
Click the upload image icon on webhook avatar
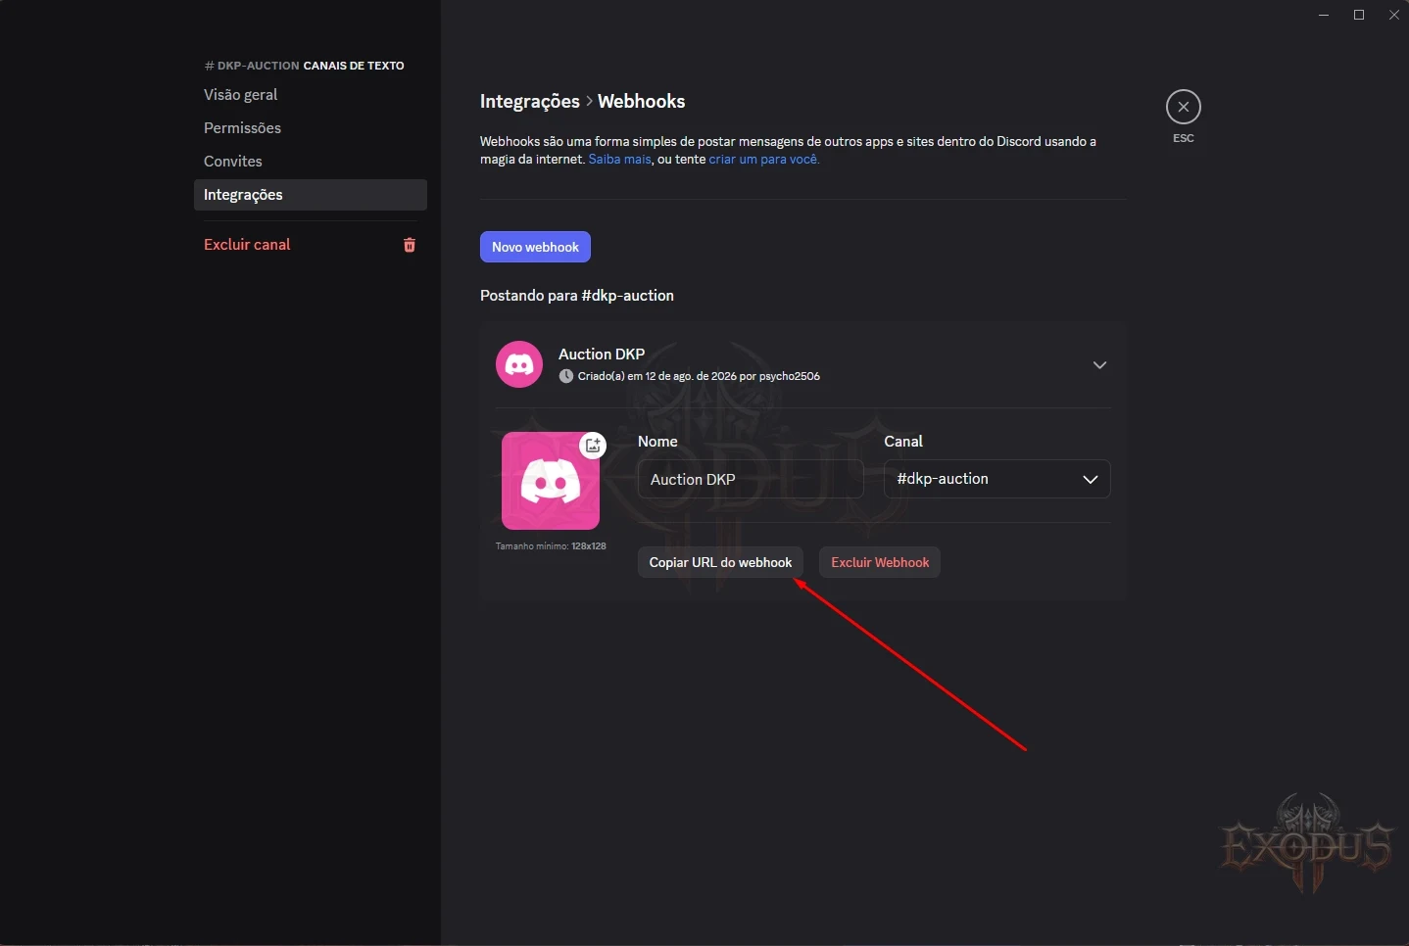pos(593,446)
